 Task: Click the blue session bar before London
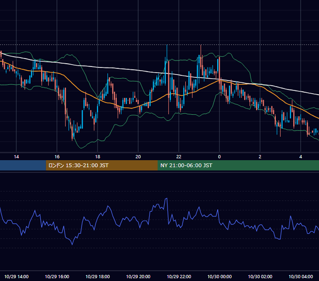pyautogui.click(x=23, y=165)
